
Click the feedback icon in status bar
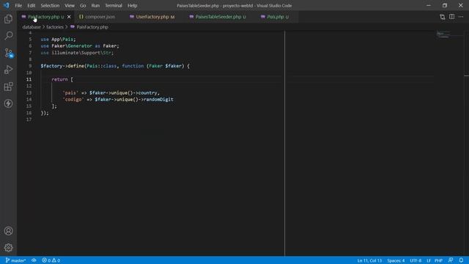[451, 260]
